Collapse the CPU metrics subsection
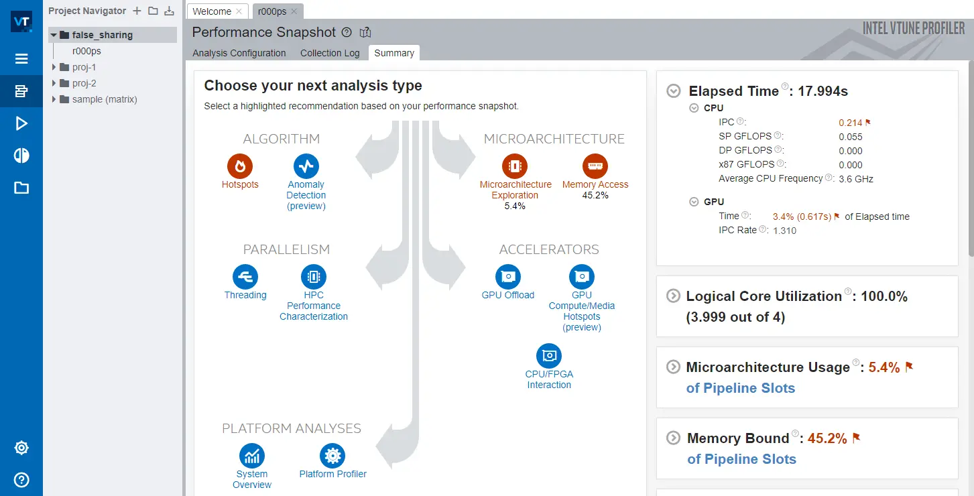 (x=694, y=108)
